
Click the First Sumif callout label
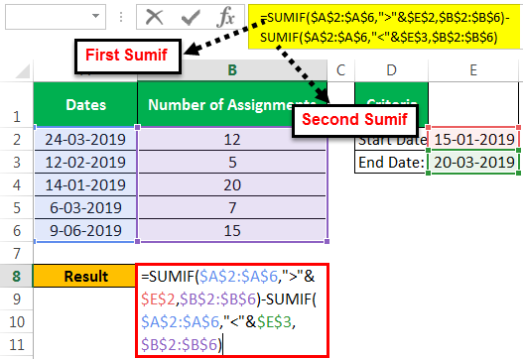coord(127,56)
